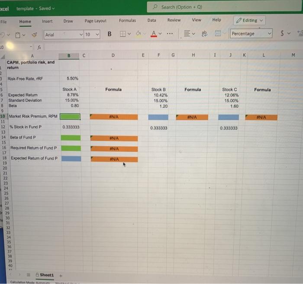Expand the alignment dropdown arrow

click(x=193, y=34)
